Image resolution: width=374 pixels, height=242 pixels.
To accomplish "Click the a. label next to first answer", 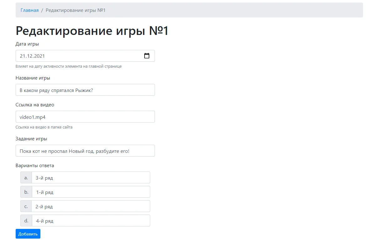I will (x=26, y=177).
